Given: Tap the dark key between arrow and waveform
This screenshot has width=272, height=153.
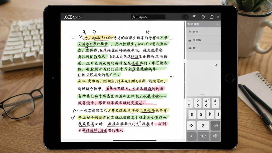Looking at the screenshot, I should click(x=203, y=136).
